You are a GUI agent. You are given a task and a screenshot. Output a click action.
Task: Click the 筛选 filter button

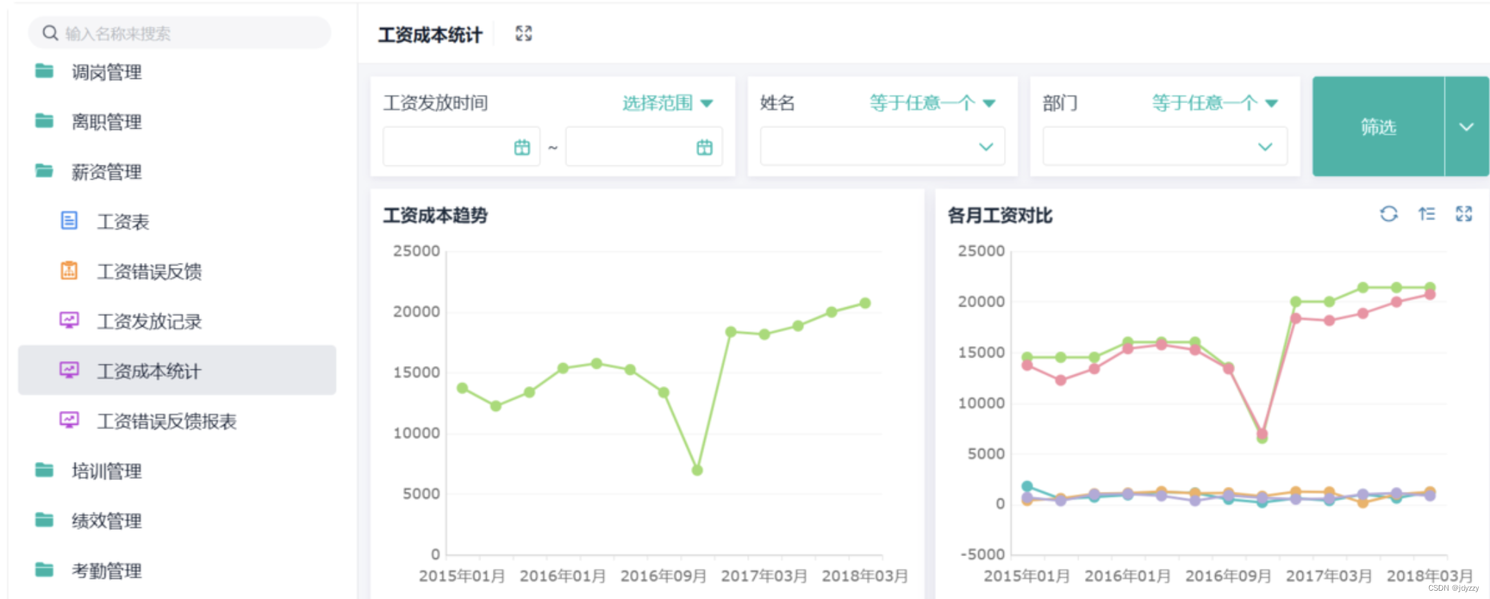click(x=1379, y=127)
